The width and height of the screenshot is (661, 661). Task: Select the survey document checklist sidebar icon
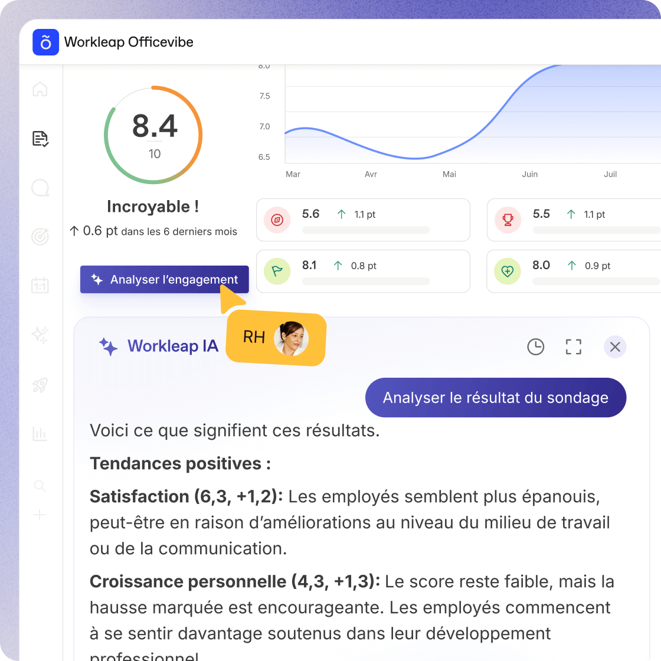(x=41, y=138)
